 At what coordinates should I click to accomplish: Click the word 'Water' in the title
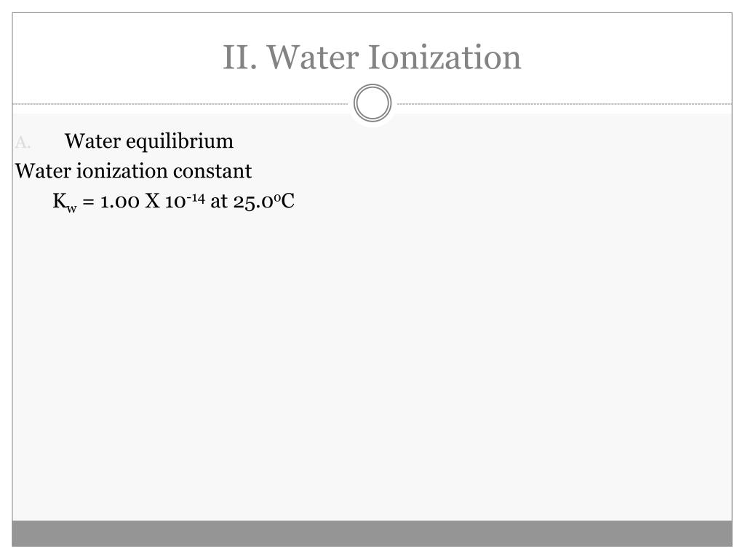(313, 58)
